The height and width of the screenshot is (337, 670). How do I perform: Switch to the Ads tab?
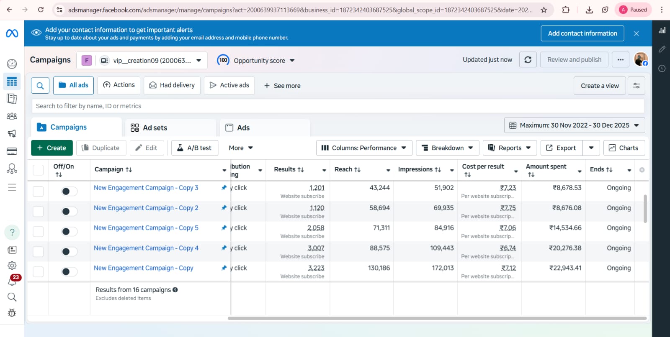[x=243, y=128]
